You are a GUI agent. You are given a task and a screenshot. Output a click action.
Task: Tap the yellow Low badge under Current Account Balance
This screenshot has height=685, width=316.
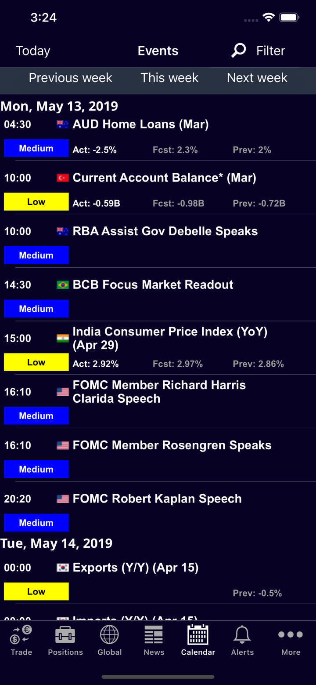[x=36, y=202]
